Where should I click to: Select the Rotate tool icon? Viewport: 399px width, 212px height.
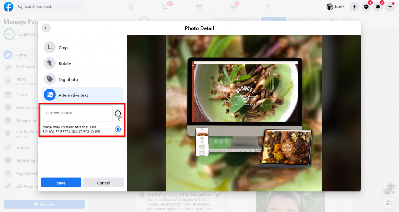[x=49, y=63]
